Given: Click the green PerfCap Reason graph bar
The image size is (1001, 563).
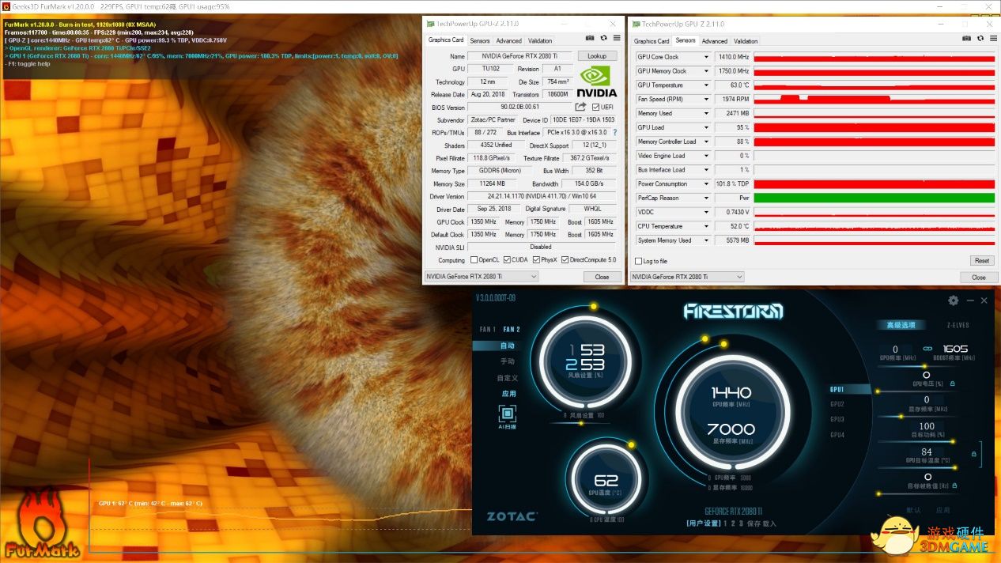Looking at the screenshot, I should coord(874,198).
